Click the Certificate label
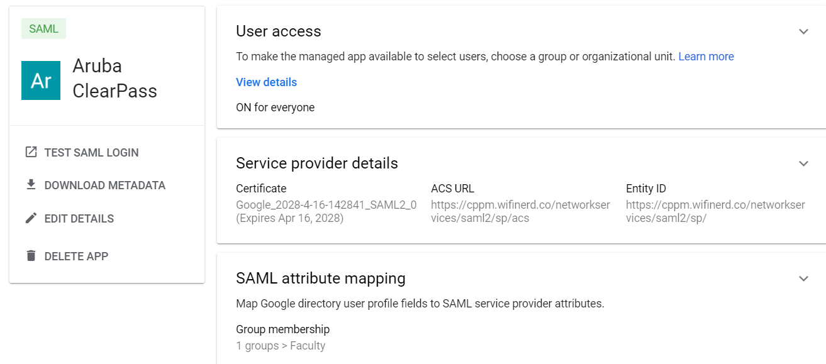This screenshot has height=364, width=826. click(261, 189)
